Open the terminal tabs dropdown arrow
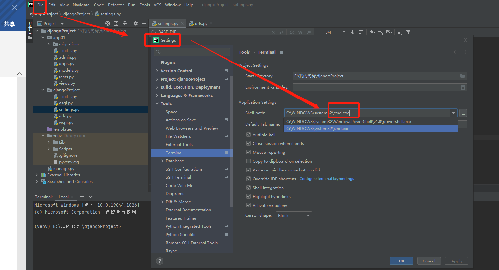This screenshot has width=499, height=270. click(91, 197)
